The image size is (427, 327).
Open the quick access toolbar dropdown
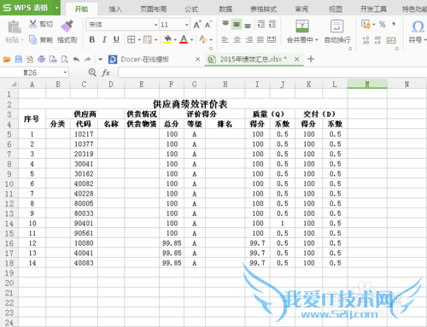pyautogui.click(x=100, y=60)
